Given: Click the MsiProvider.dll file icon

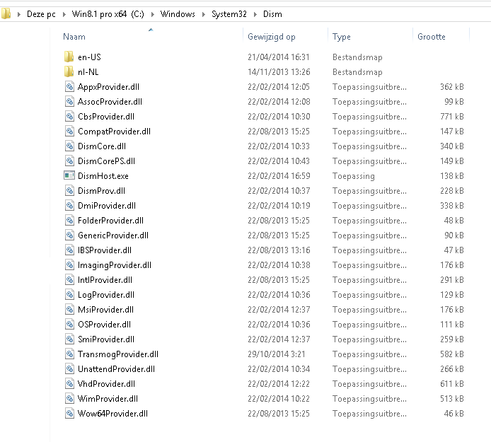Looking at the screenshot, I should (69, 310).
